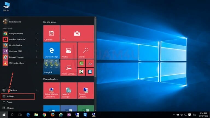The width and height of the screenshot is (210, 118).
Task: Open the Phone Companion tile
Action: [69, 67]
